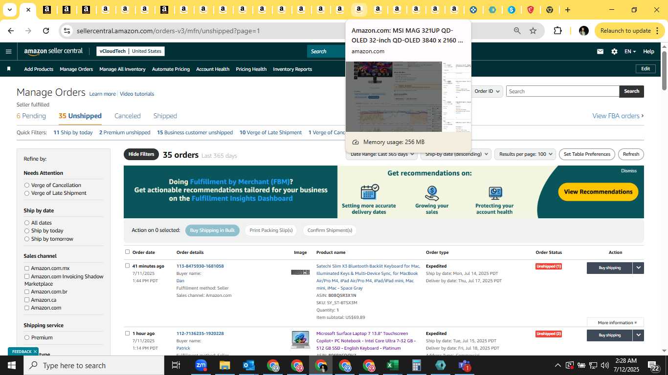Open the Date Range dropdown
The image size is (668, 375).
coord(381,154)
